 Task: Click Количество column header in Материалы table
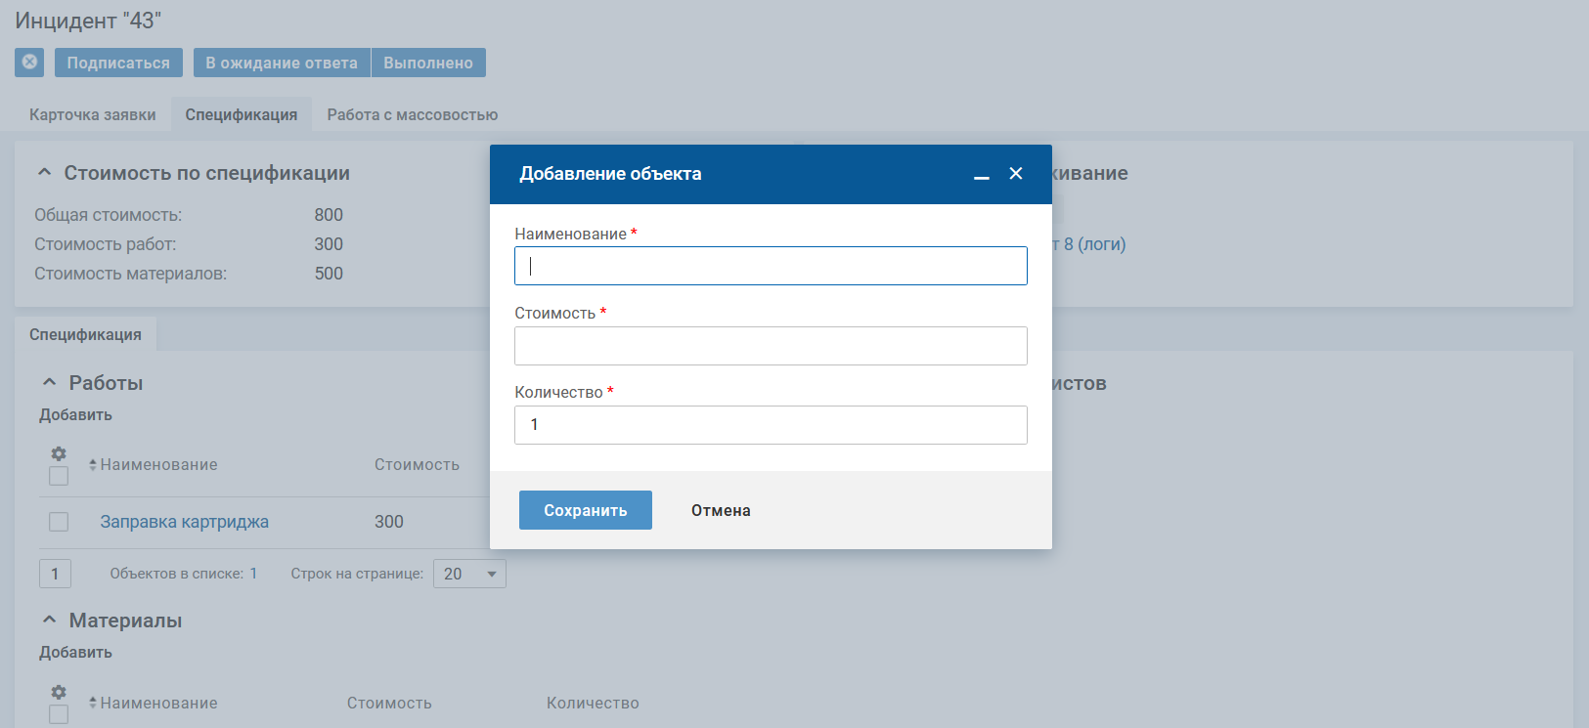click(x=593, y=704)
